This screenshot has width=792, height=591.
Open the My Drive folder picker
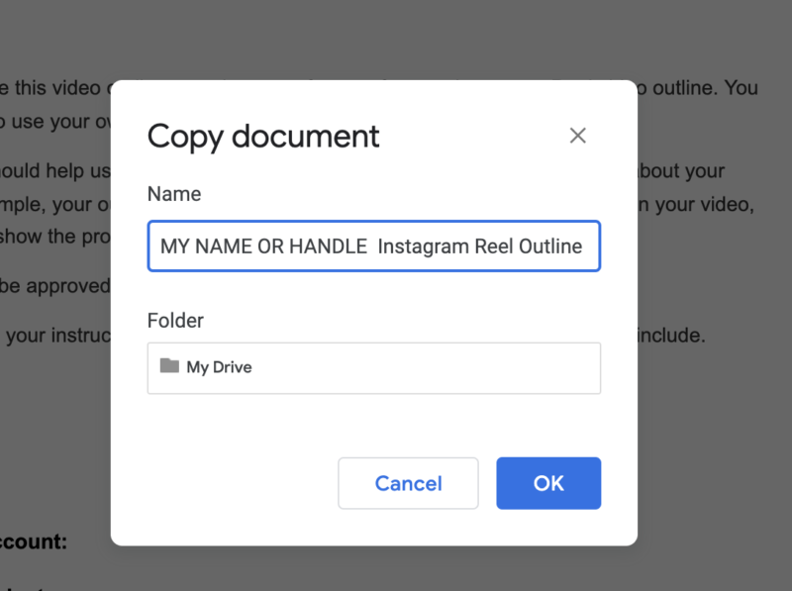[x=374, y=367]
